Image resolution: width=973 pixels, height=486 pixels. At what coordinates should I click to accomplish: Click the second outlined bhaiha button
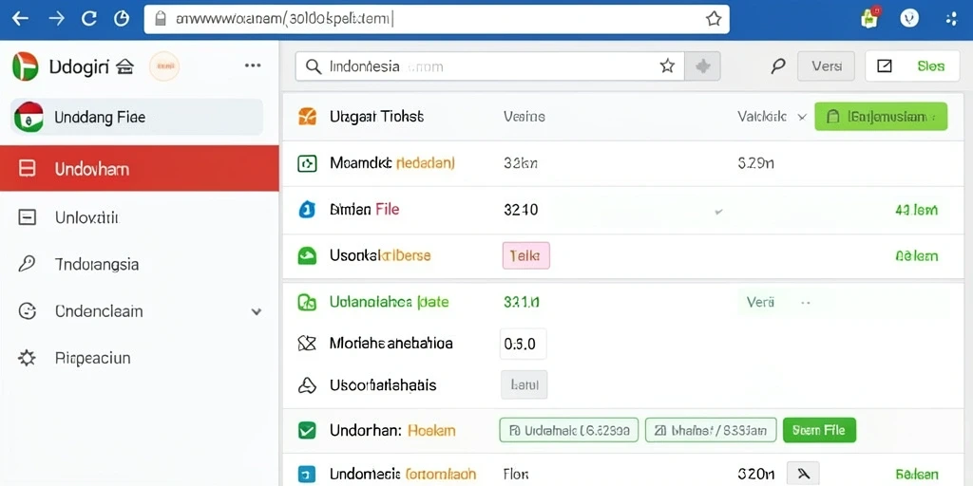click(x=711, y=430)
